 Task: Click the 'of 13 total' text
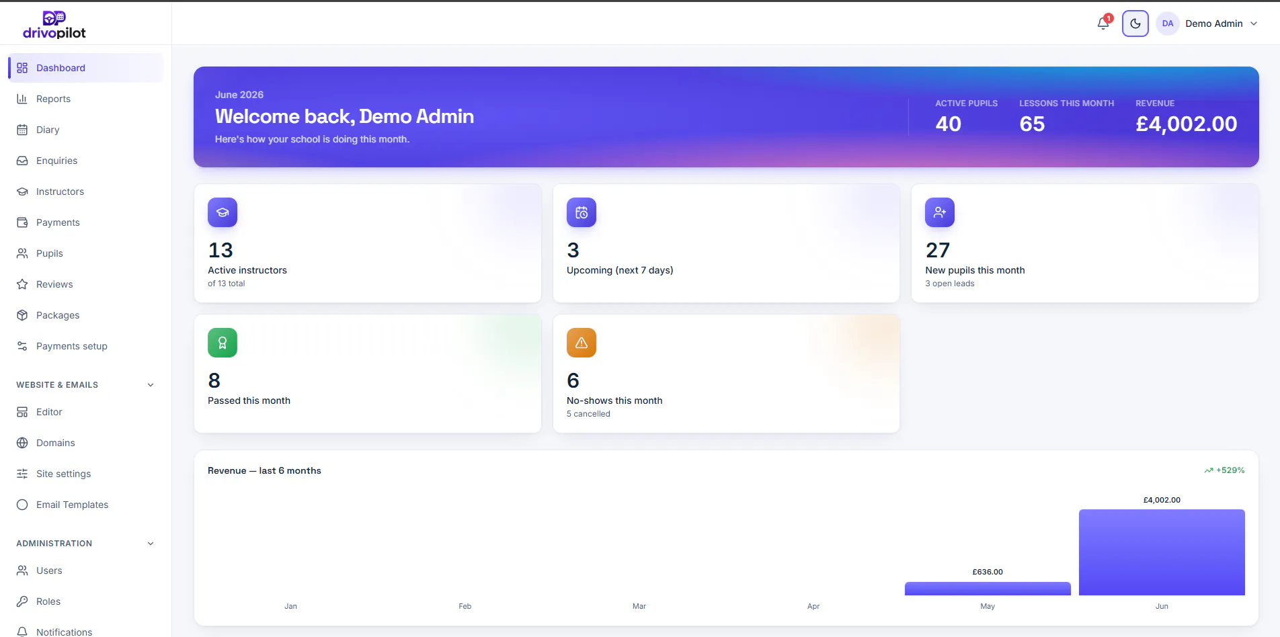coord(227,284)
